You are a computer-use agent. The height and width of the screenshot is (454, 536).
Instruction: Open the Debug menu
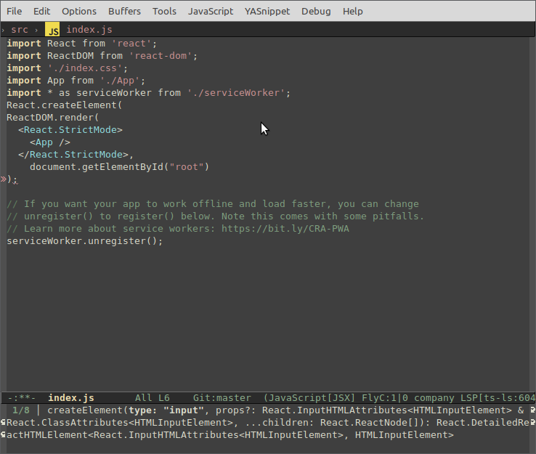pyautogui.click(x=316, y=11)
